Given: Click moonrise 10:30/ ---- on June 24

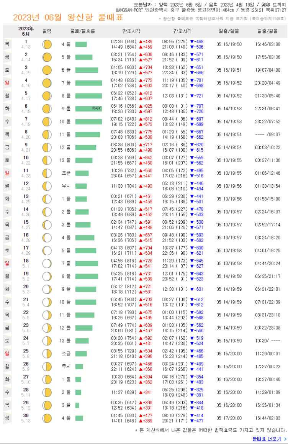Looking at the screenshot, I should 268,341.
